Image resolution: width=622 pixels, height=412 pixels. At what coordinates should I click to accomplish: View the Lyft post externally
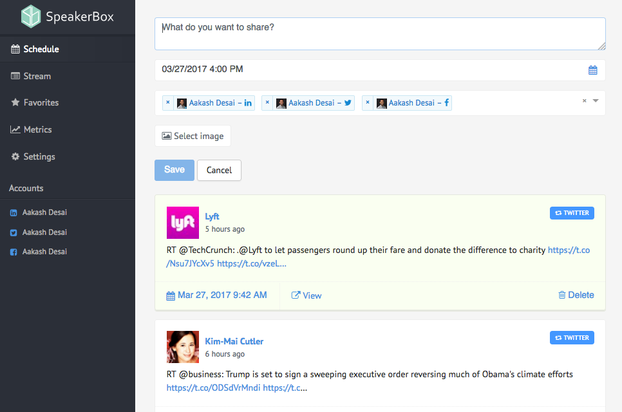pos(306,295)
